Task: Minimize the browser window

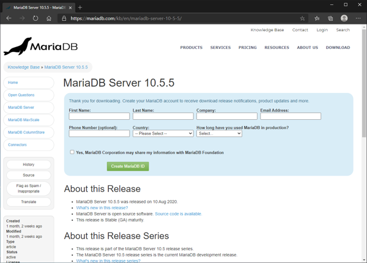Action: point(332,5)
